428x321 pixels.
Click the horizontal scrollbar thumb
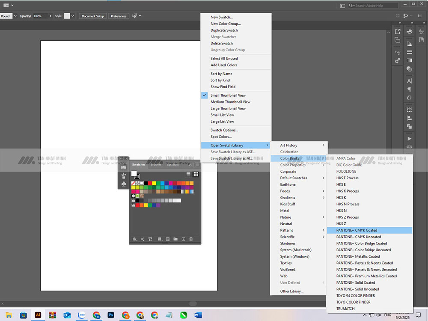pos(193,303)
